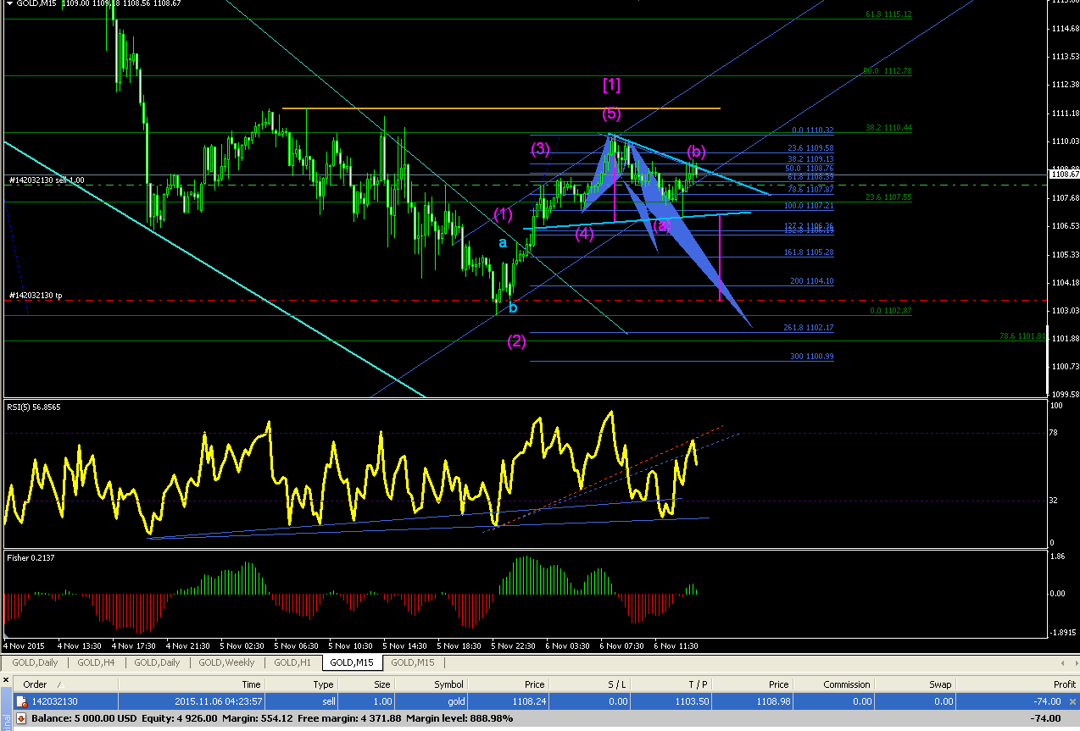
Task: Switch to the GOLD,H4 chart tab
Action: click(96, 662)
